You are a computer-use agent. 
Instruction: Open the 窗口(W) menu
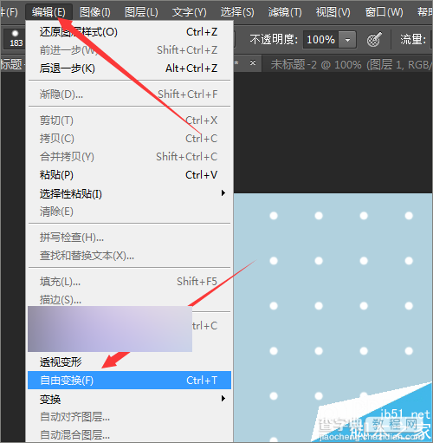[384, 12]
